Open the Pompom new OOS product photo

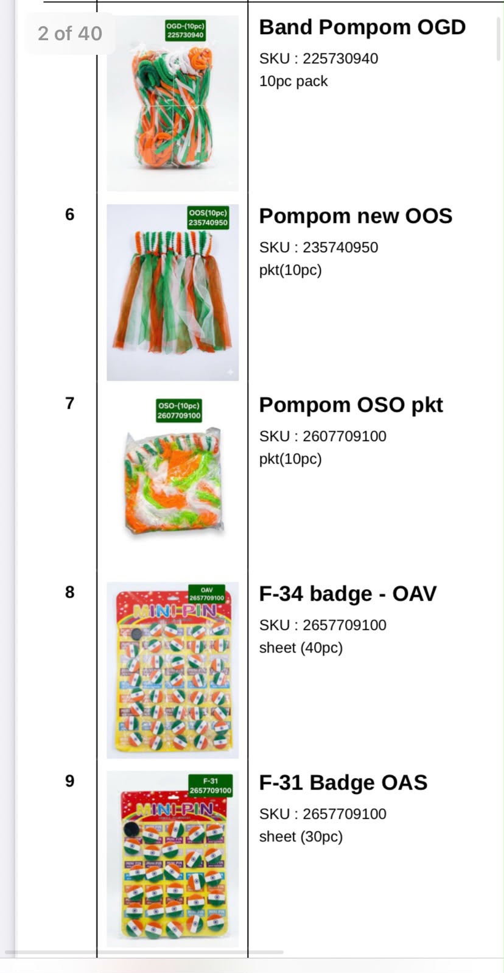point(172,292)
